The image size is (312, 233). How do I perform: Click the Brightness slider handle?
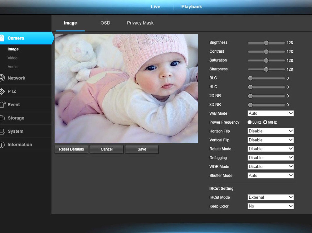tap(266, 43)
